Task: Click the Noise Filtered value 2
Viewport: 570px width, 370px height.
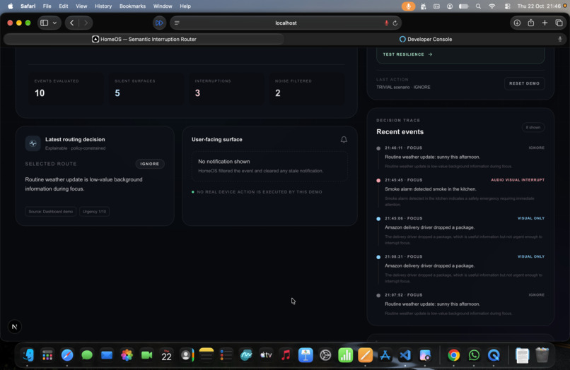Action: [278, 93]
